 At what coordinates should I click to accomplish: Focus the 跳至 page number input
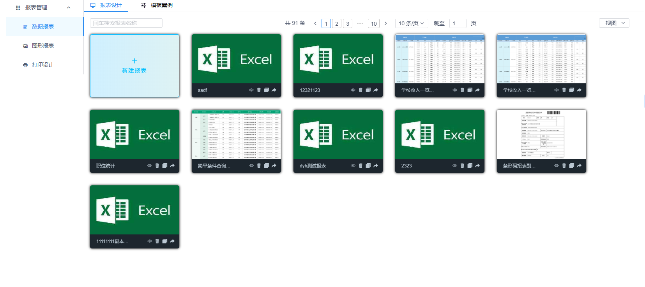(x=458, y=23)
